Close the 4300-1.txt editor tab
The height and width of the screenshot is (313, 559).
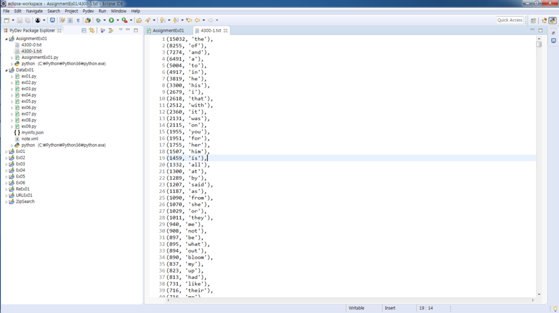pos(225,31)
